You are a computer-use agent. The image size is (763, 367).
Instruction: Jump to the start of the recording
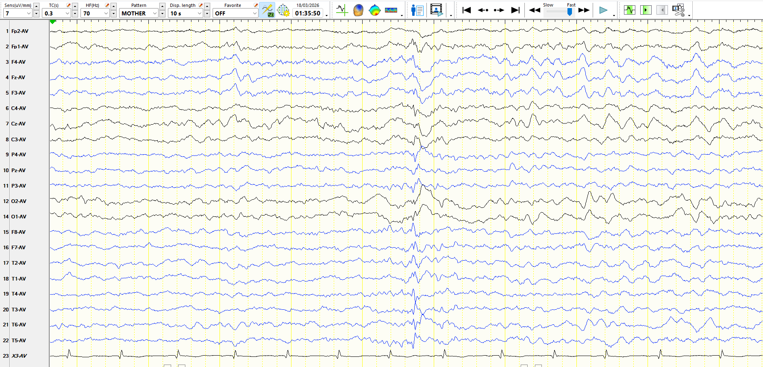(x=467, y=10)
